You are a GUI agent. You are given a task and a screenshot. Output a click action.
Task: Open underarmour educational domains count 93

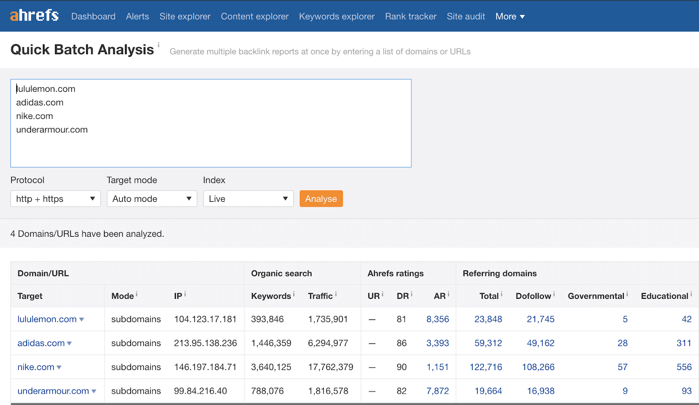(687, 391)
